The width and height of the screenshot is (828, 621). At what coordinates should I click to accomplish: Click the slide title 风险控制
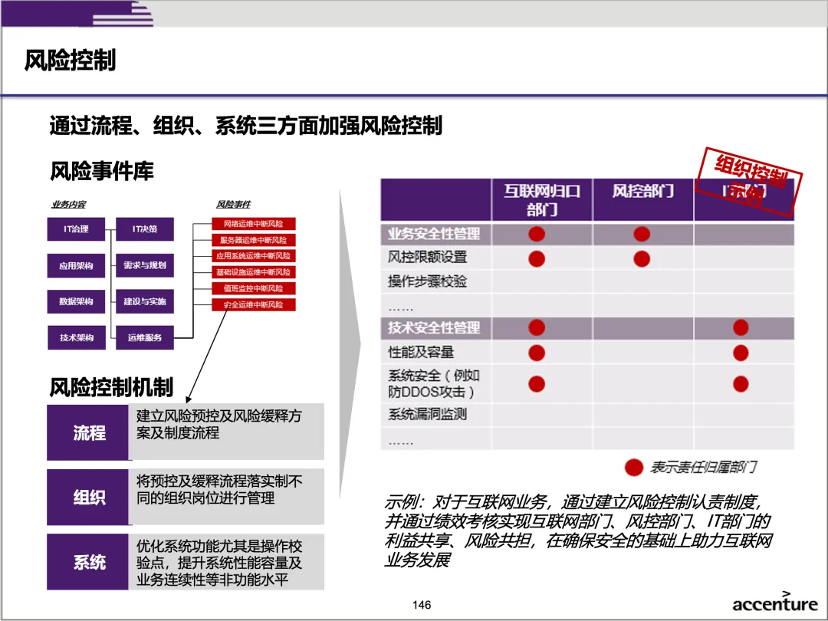71,61
